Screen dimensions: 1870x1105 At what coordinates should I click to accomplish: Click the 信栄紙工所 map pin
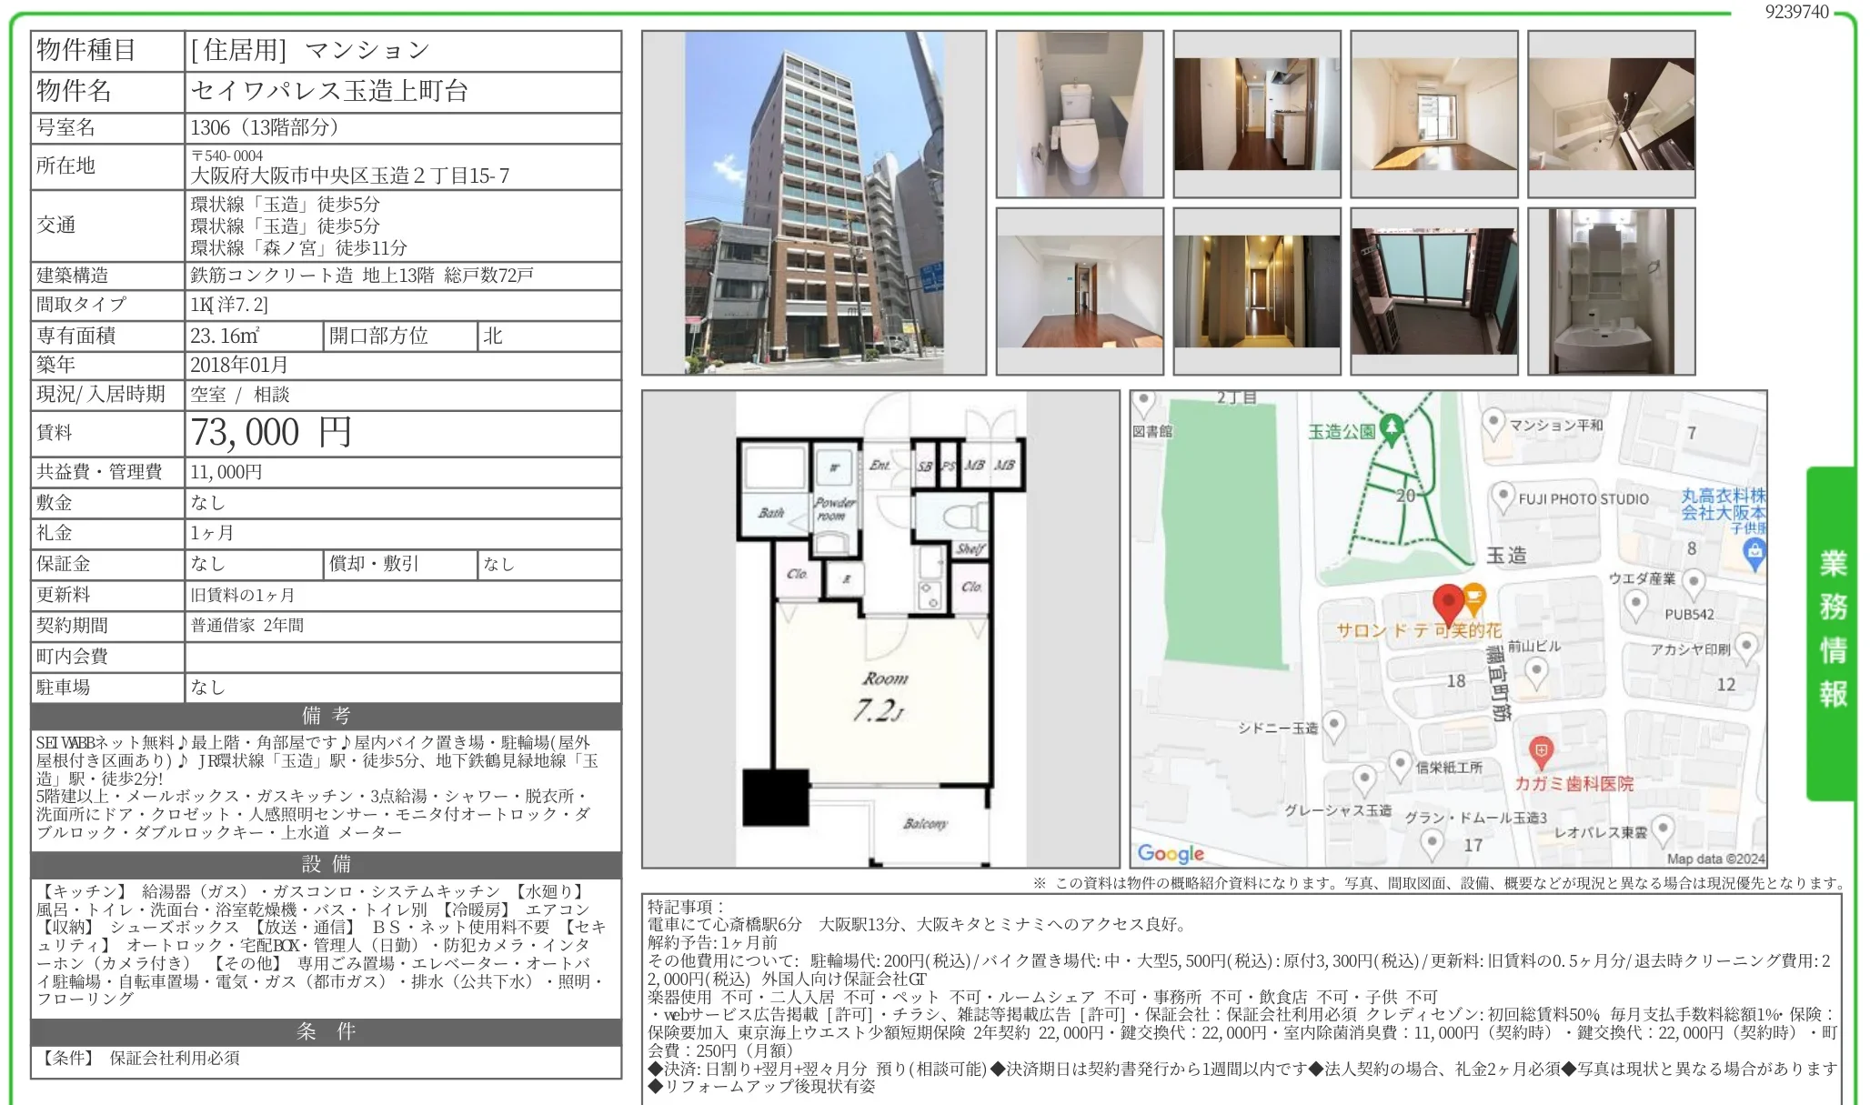pyautogui.click(x=1401, y=765)
